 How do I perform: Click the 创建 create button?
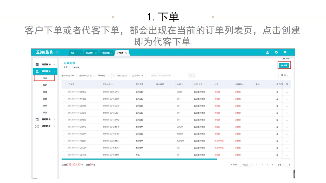[284, 65]
